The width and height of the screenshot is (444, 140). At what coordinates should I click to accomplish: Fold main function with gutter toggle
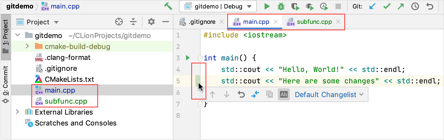[200, 58]
